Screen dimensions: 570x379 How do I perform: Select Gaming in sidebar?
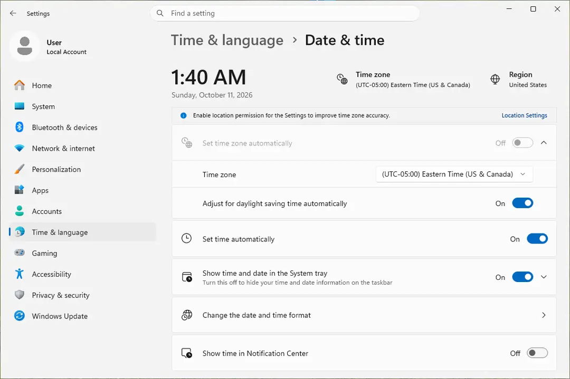click(x=82, y=253)
